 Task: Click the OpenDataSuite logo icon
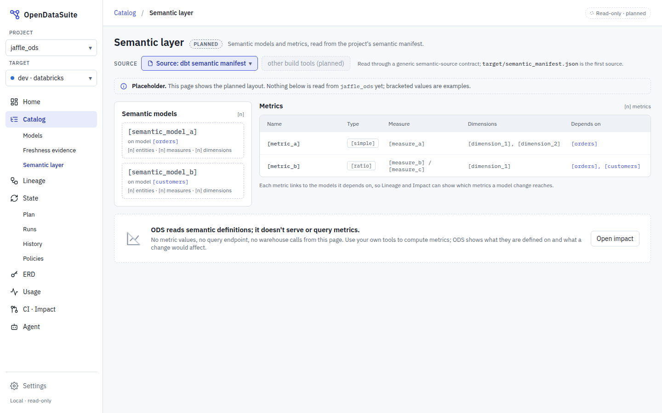[15, 15]
